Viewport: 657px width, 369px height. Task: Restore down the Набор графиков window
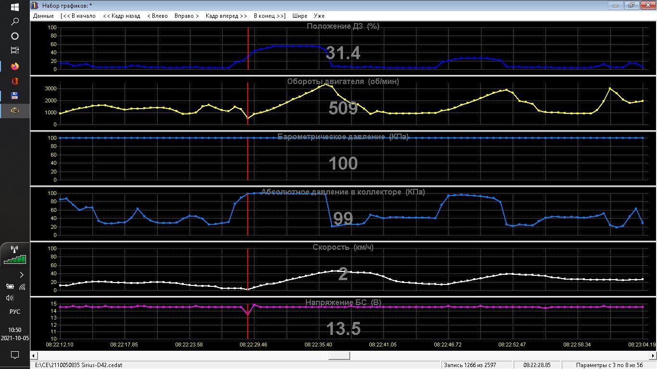[631, 5]
